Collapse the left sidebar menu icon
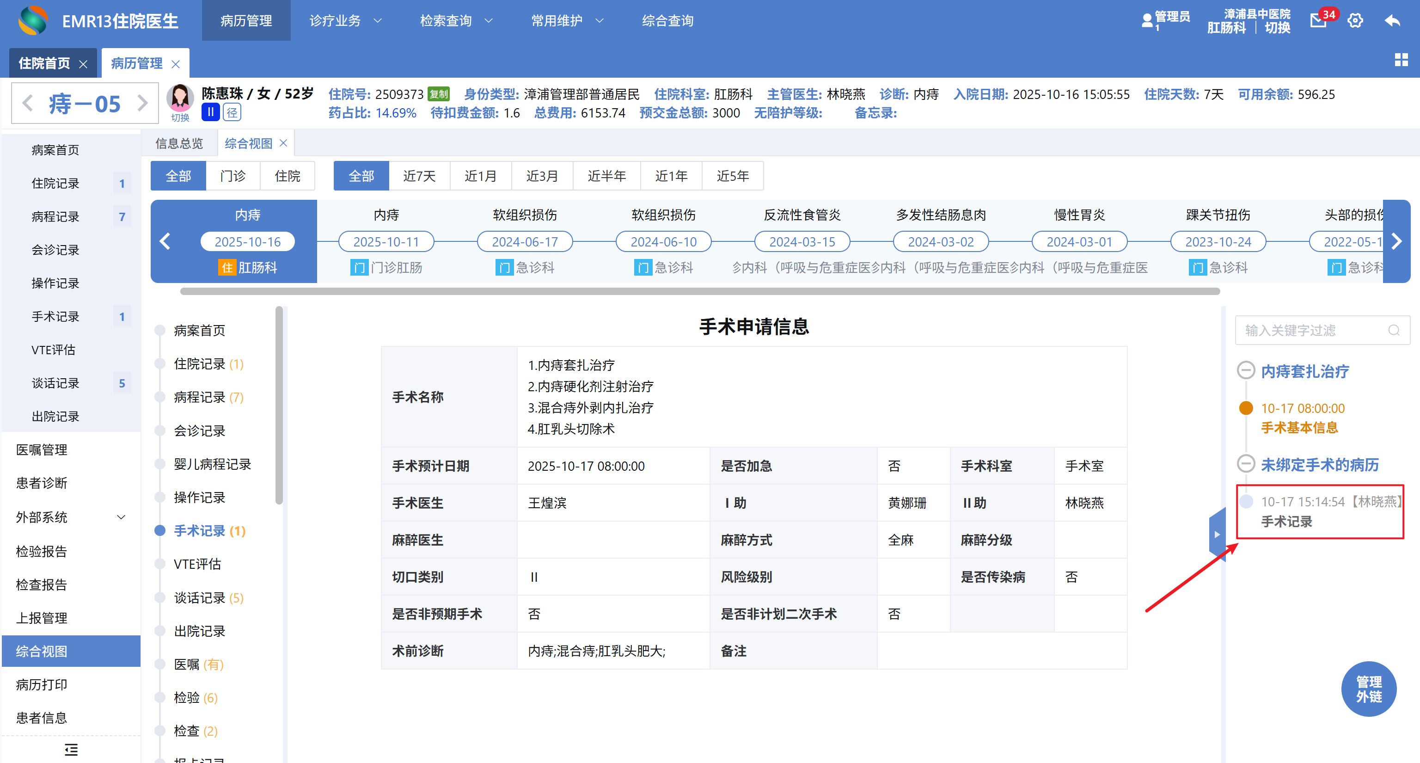The image size is (1420, 763). (71, 749)
